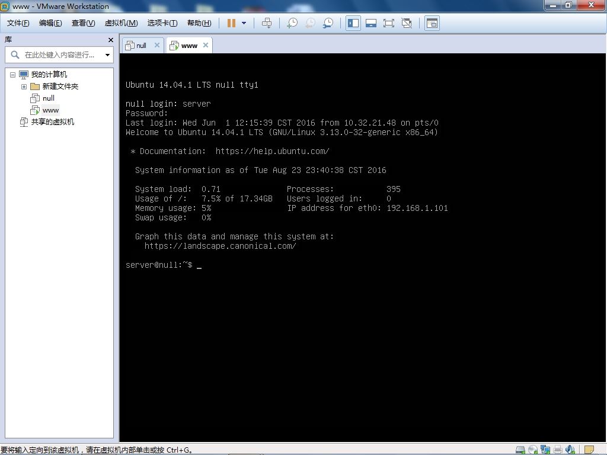Open the 查看(V) menu
The width and height of the screenshot is (607, 455).
(83, 23)
